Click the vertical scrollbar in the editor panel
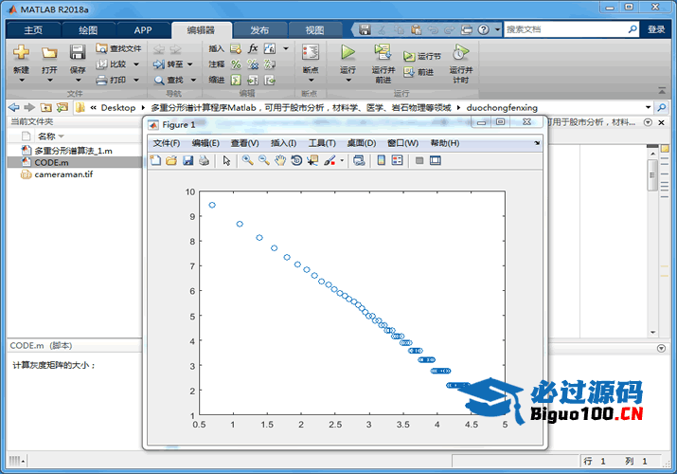The image size is (677, 474). click(x=652, y=175)
